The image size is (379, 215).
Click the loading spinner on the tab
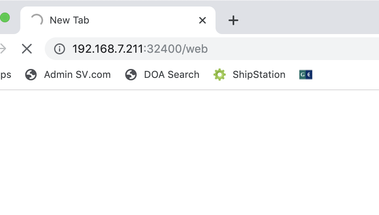click(37, 20)
